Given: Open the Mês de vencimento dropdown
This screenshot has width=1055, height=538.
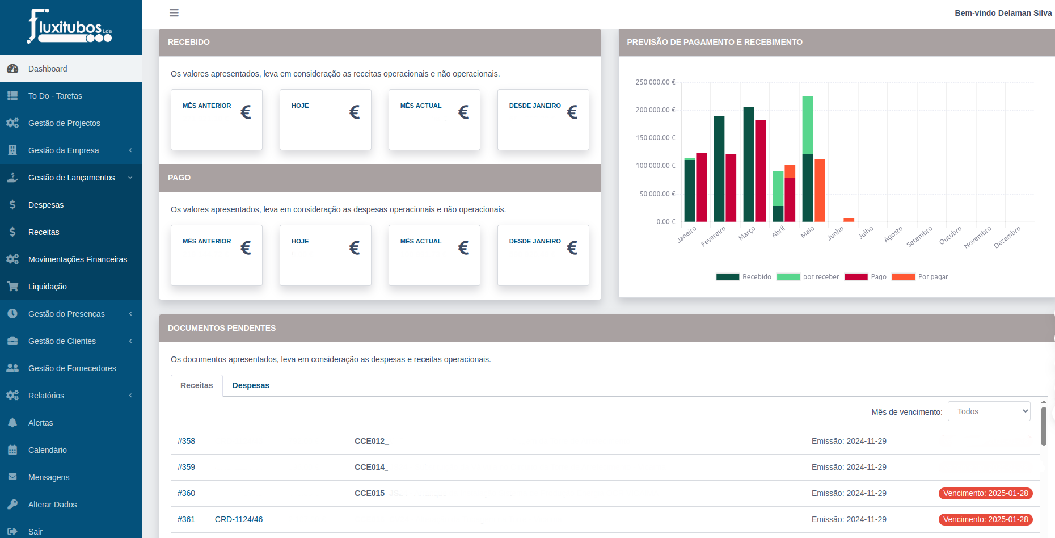Looking at the screenshot, I should tap(989, 411).
